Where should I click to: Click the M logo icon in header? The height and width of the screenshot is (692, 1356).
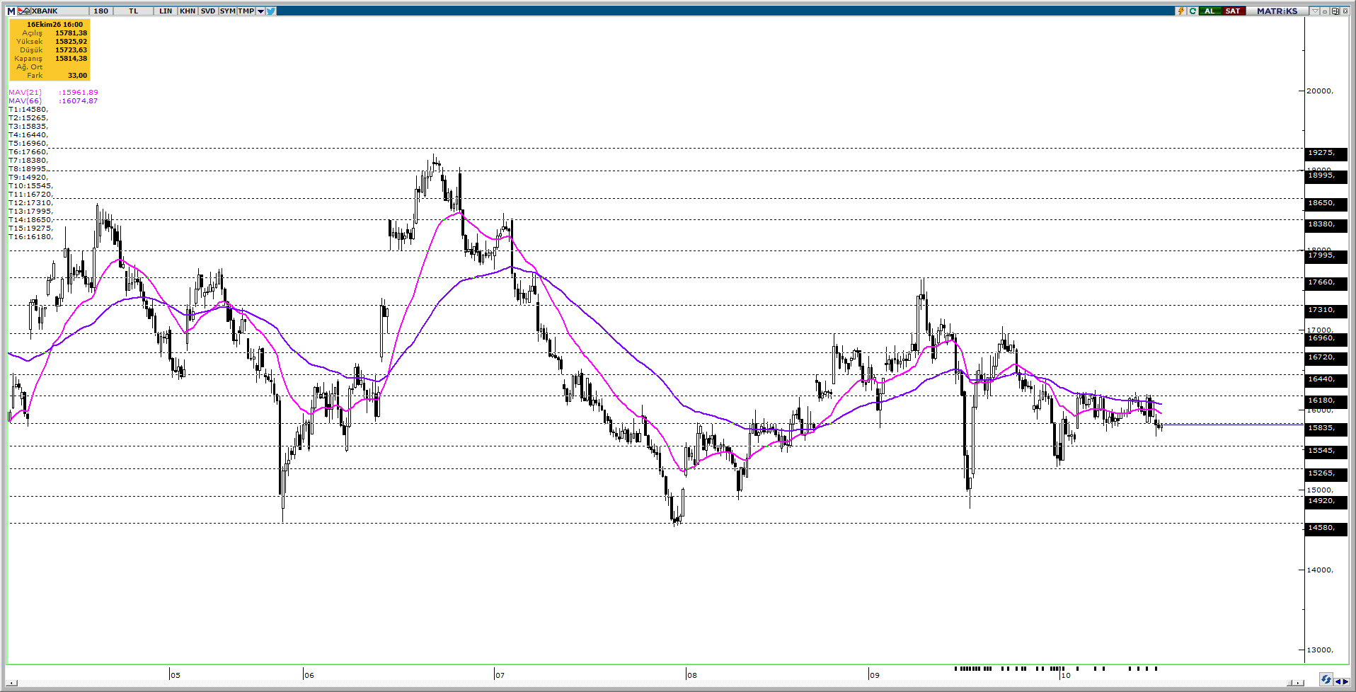tap(11, 11)
